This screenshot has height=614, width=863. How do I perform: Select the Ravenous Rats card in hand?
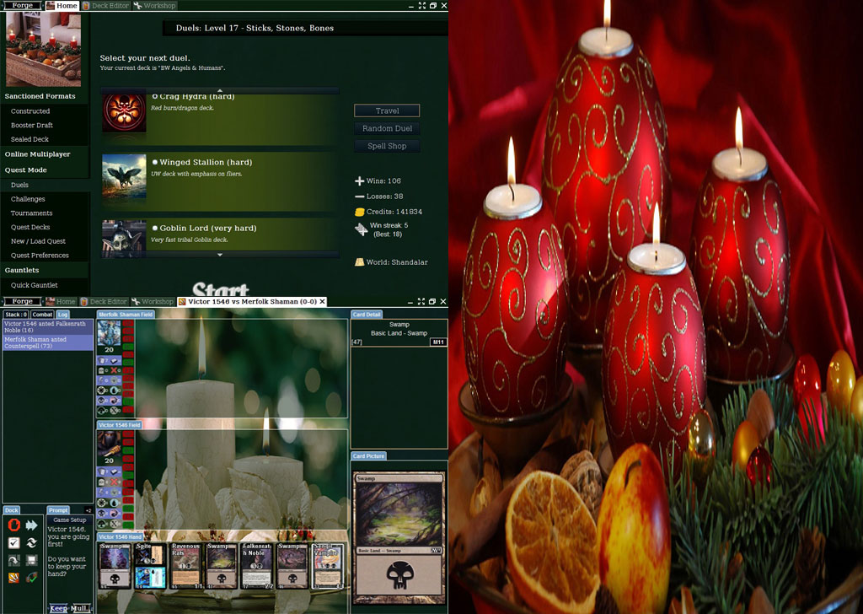click(185, 565)
